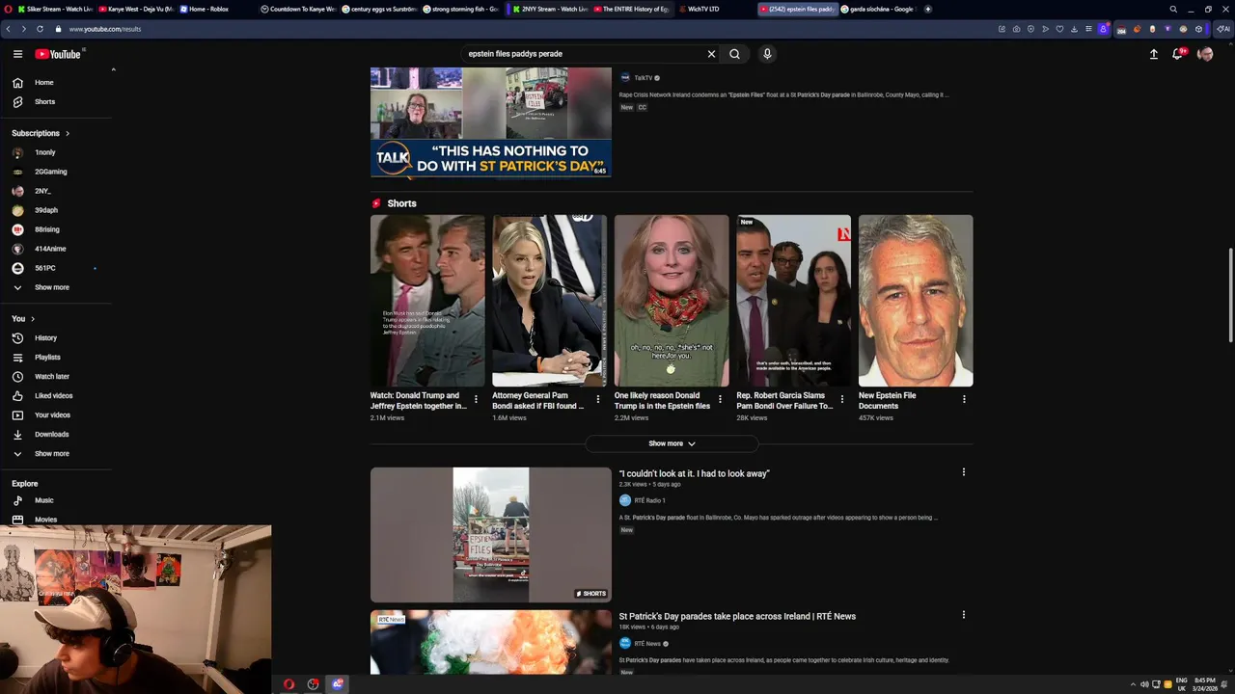
Task: Expand Shorts shelf with Show more
Action: pos(672,443)
